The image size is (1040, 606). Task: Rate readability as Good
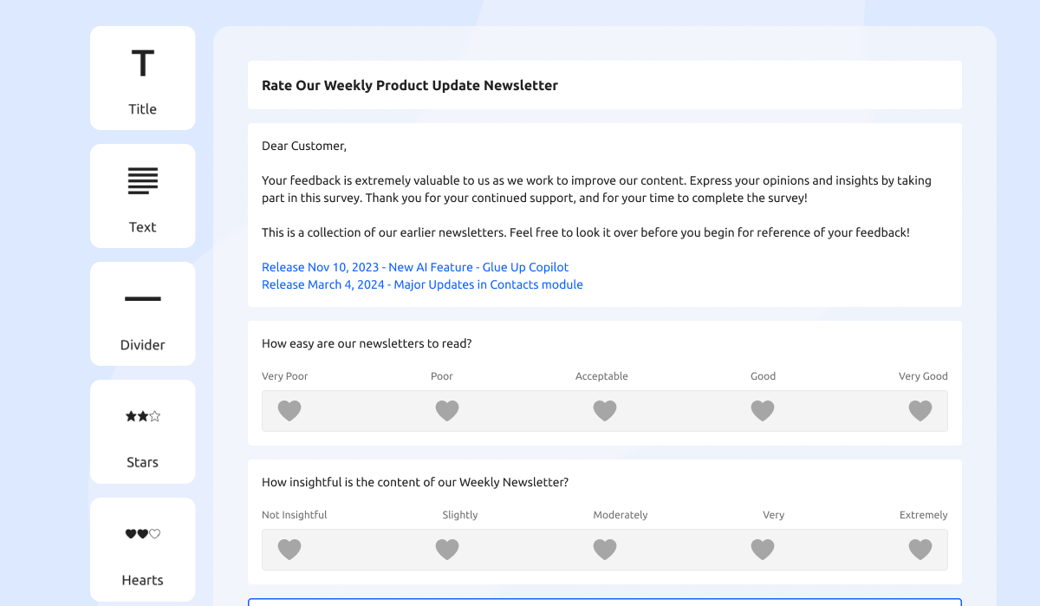click(x=763, y=410)
